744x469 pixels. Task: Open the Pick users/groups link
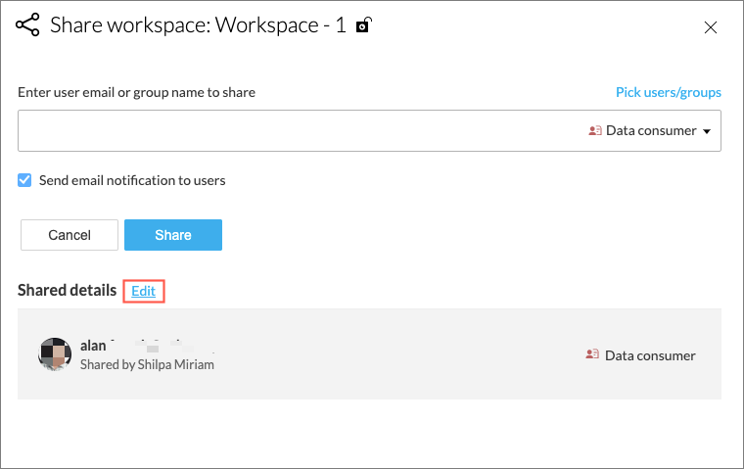(668, 92)
